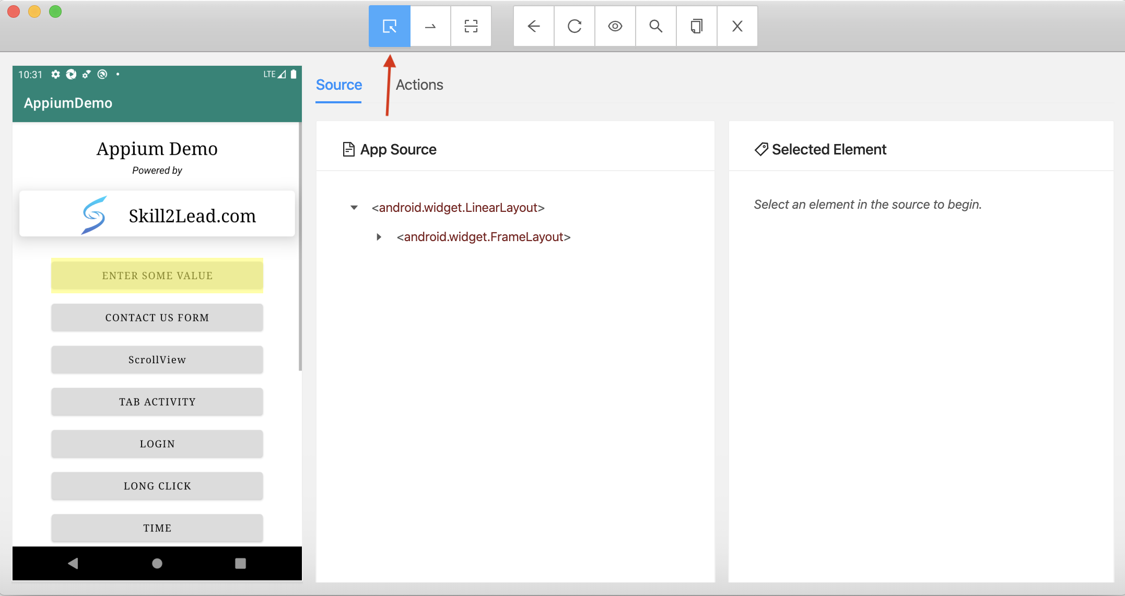The height and width of the screenshot is (596, 1125).
Task: Tap the Skill2Lead.com logo card
Action: pos(157,214)
